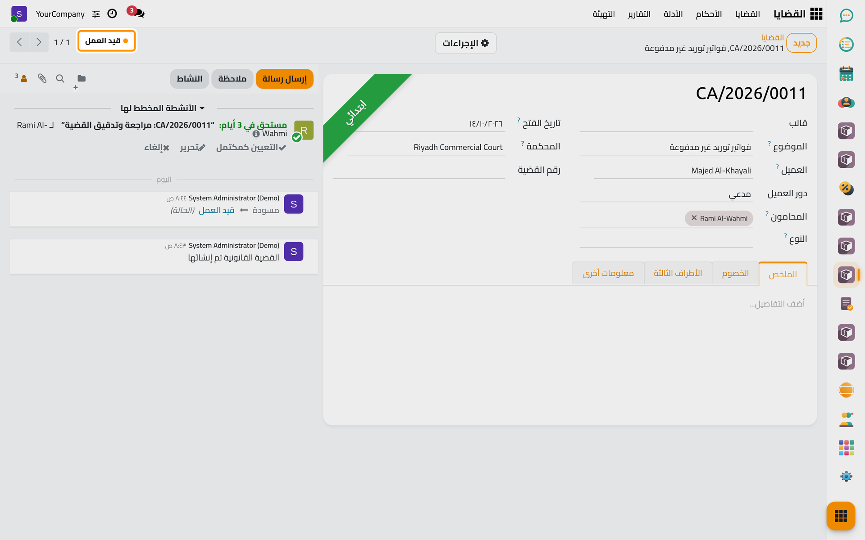Mark the activity as completed (التعيين كمكتمل)
Image resolution: width=865 pixels, height=540 pixels.
[x=251, y=148]
